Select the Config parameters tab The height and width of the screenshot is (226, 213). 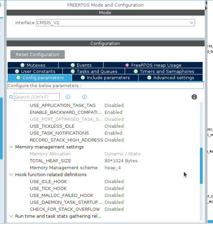click(40, 78)
